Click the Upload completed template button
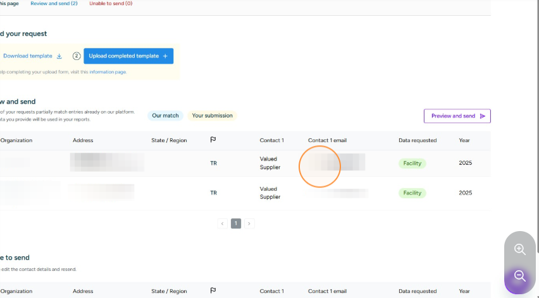 coord(128,56)
